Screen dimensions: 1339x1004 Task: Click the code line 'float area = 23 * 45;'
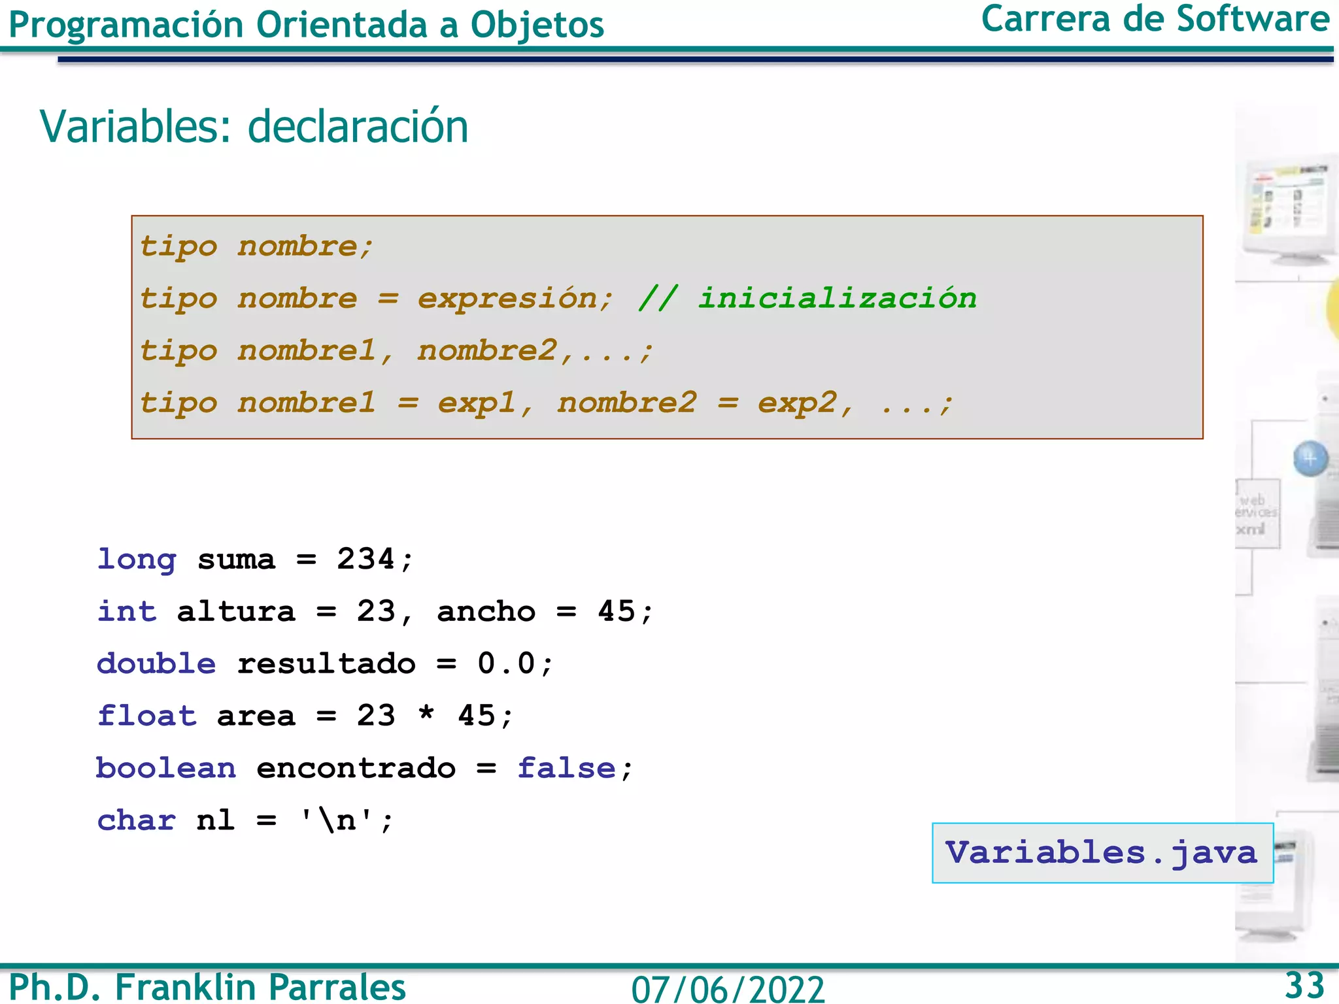coord(305,716)
